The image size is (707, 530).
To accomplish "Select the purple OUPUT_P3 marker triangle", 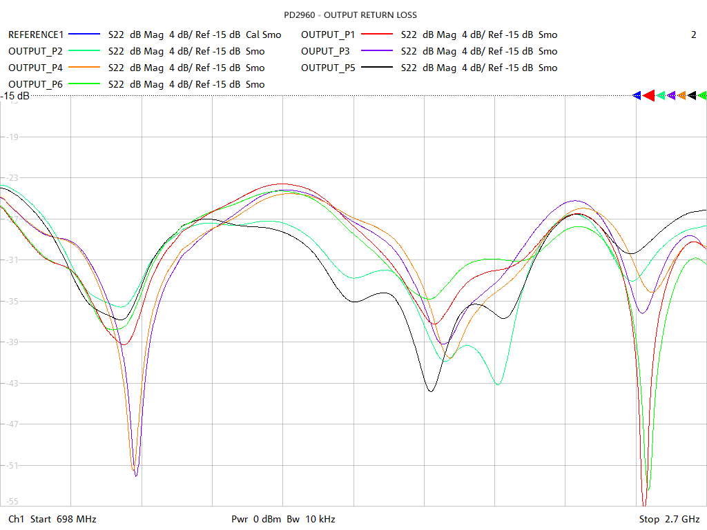I will [671, 95].
